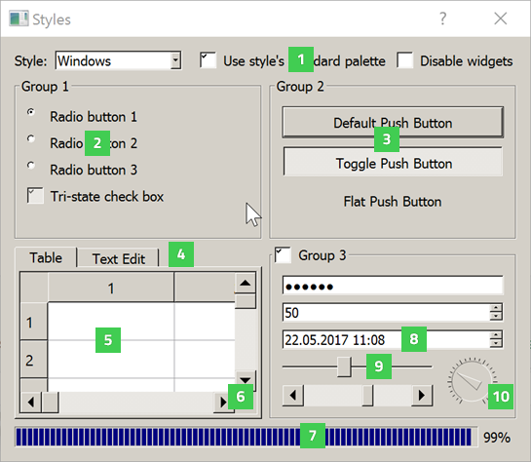Click the Default Push Button
The width and height of the screenshot is (531, 462).
click(x=393, y=123)
